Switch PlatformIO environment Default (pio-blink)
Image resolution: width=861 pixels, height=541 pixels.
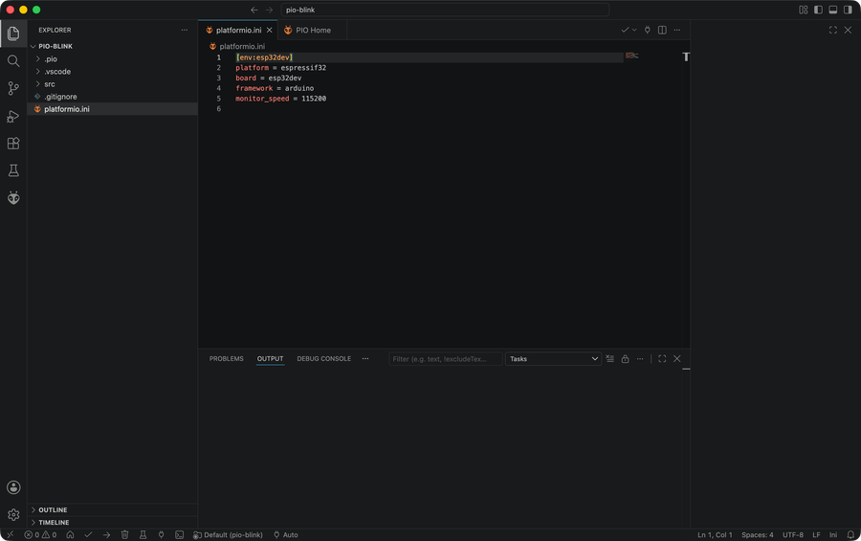tap(228, 535)
